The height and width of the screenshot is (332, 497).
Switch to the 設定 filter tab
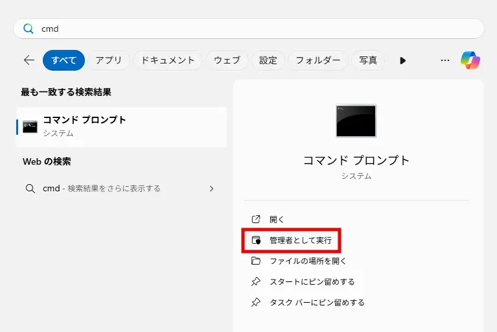(x=268, y=60)
